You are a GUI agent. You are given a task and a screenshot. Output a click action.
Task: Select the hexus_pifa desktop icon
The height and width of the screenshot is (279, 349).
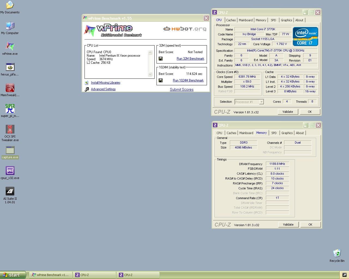10,69
